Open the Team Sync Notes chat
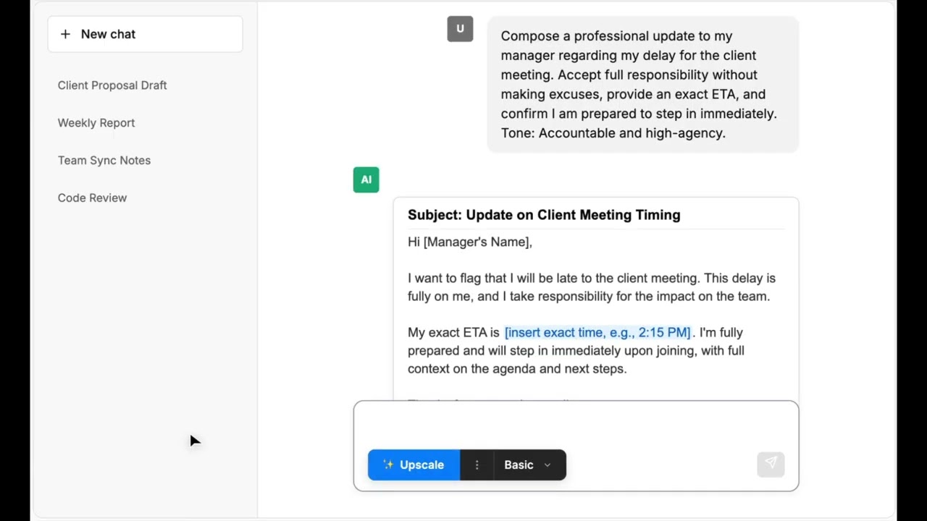This screenshot has width=927, height=521. point(104,161)
